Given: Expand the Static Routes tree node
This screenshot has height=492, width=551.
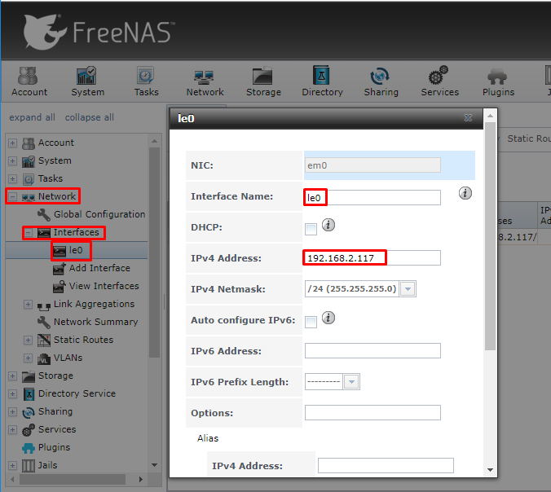Looking at the screenshot, I should [28, 340].
